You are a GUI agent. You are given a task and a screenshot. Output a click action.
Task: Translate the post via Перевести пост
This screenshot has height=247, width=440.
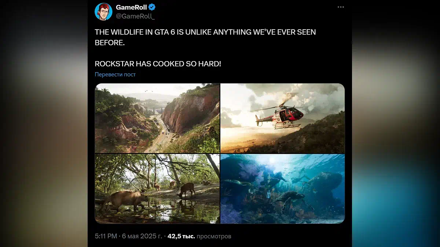115,74
